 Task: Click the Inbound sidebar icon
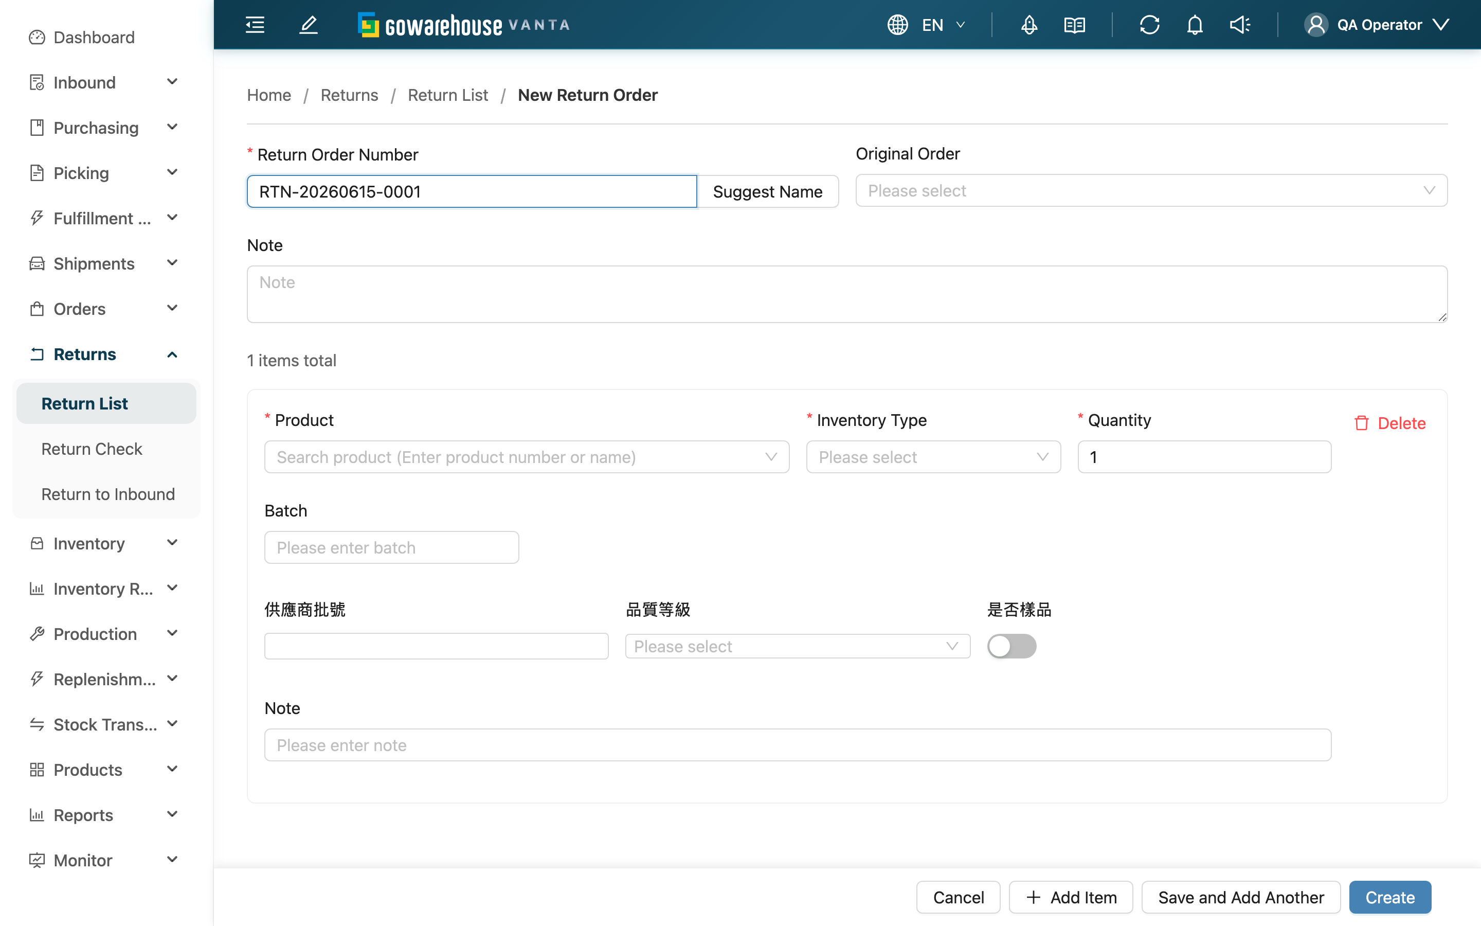[x=37, y=82]
